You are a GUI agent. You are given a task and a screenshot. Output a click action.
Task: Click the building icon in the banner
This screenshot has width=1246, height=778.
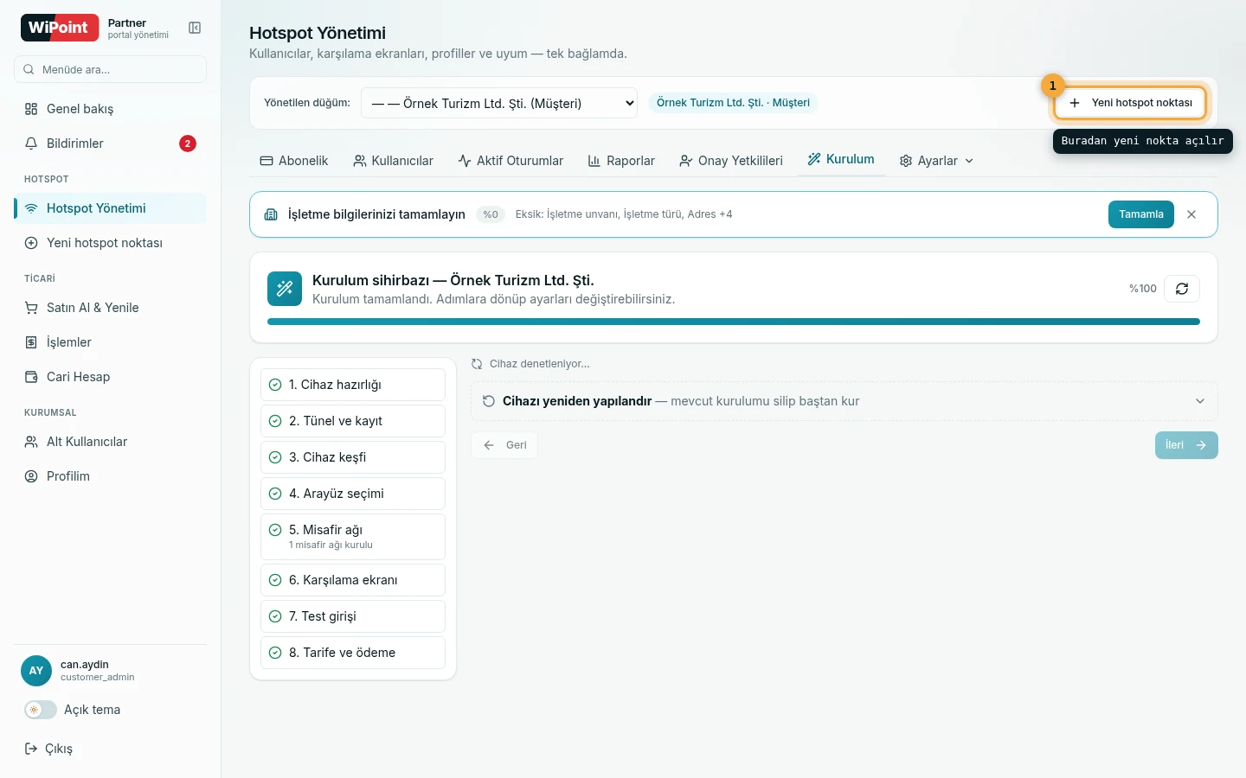(271, 214)
